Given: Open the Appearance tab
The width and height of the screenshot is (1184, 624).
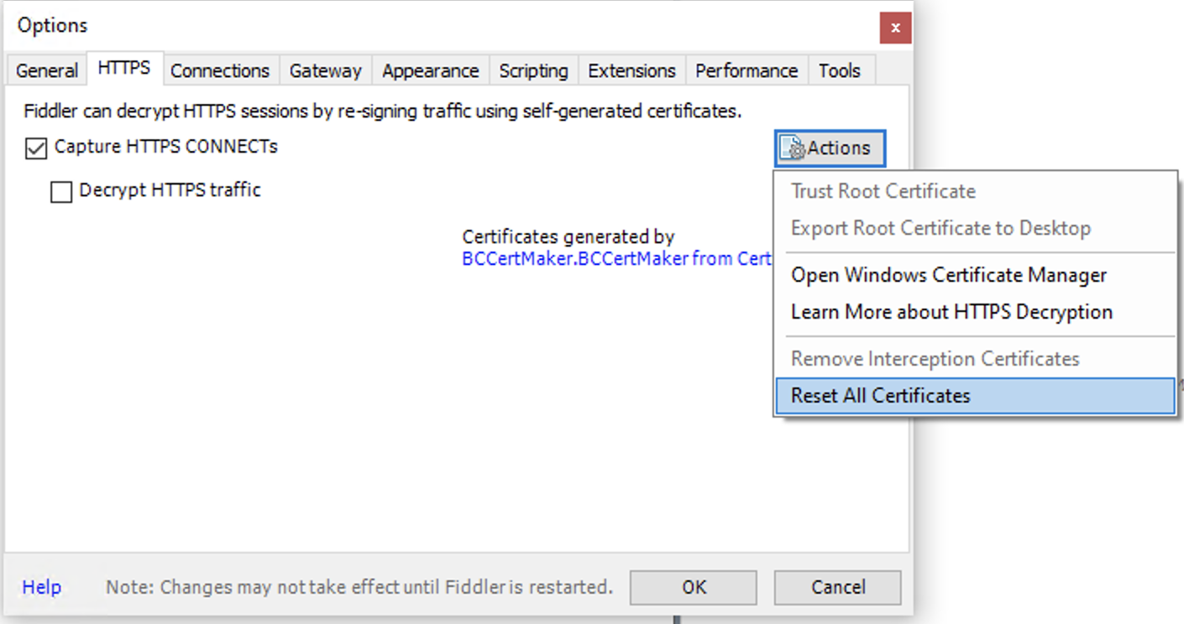Looking at the screenshot, I should 430,71.
